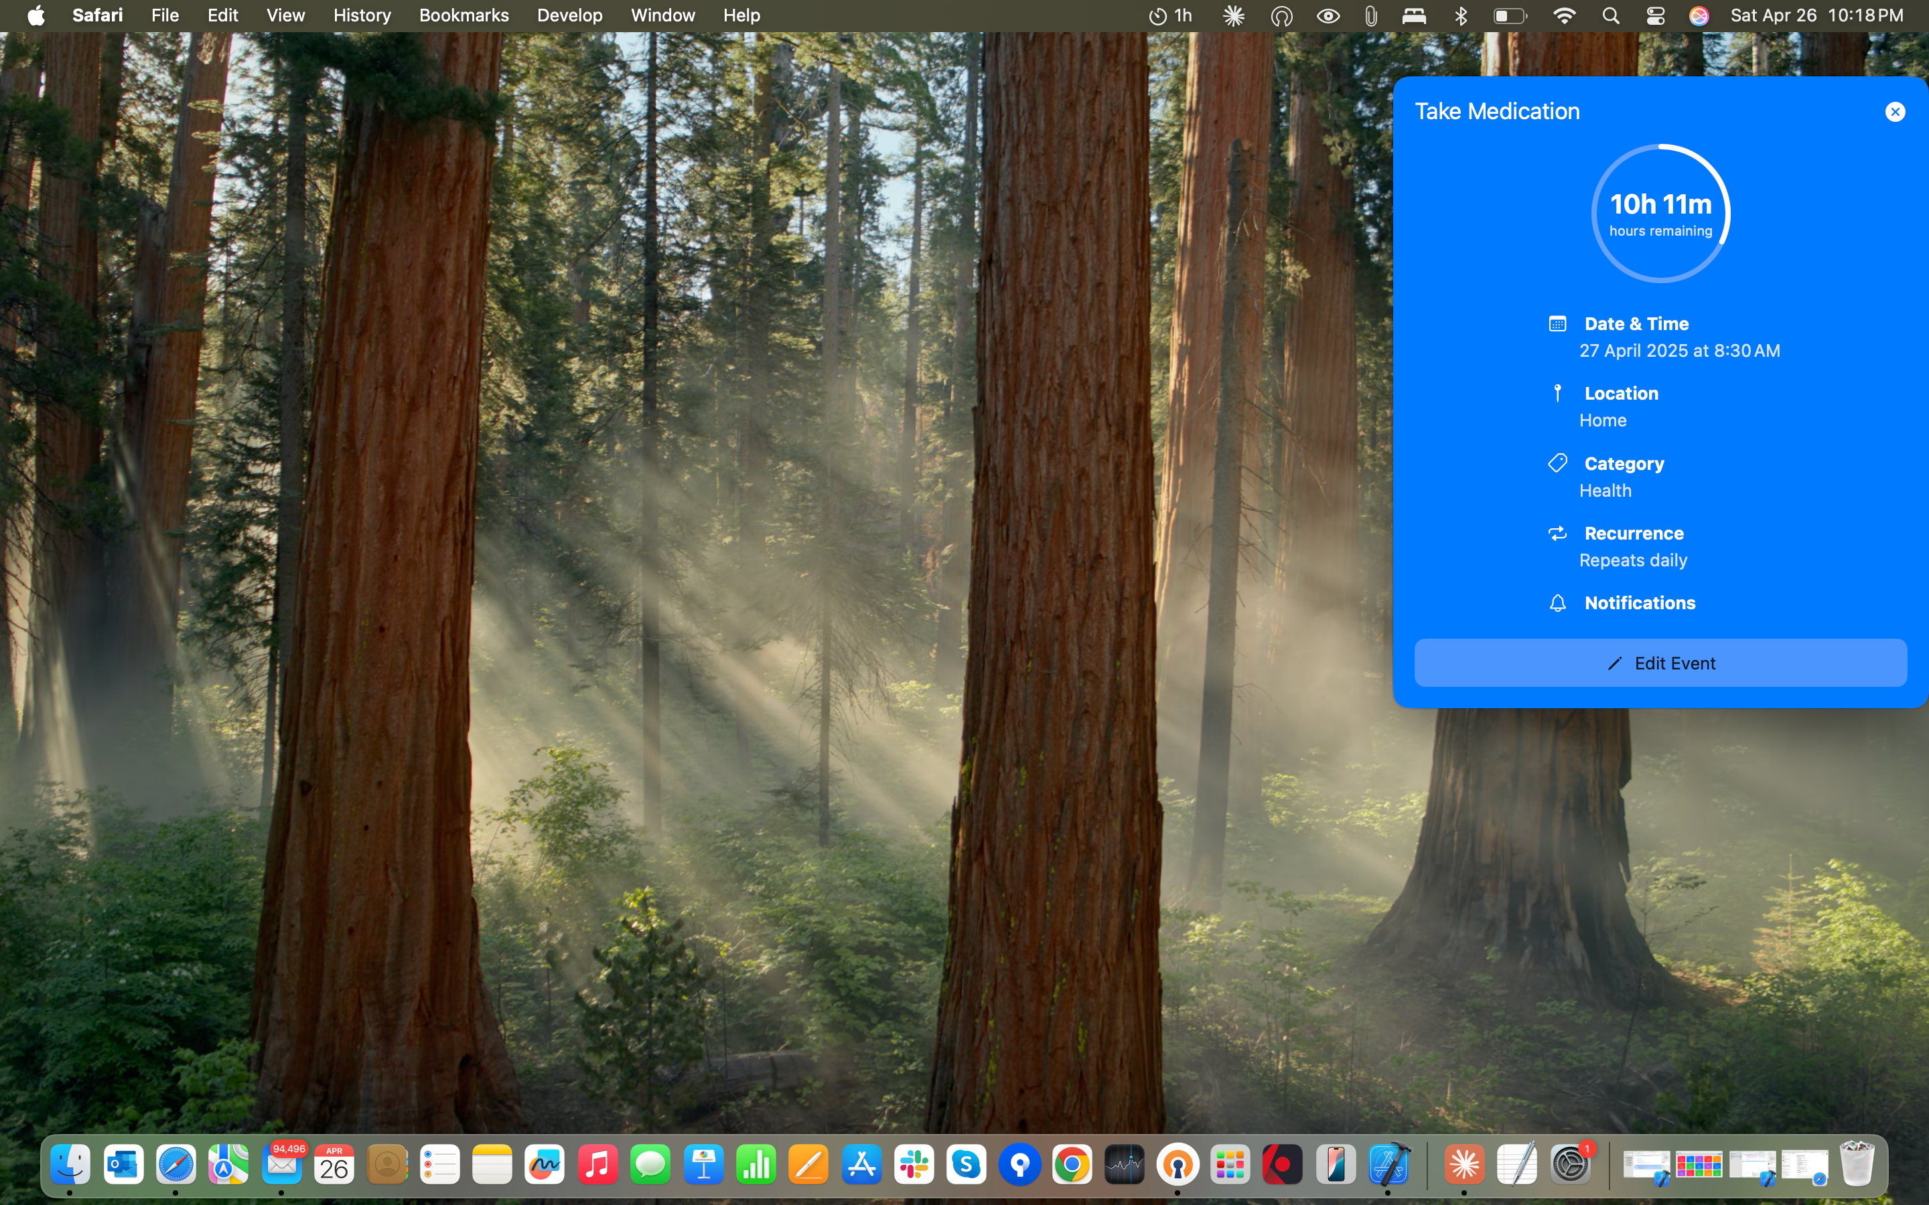Select the '27 April 2025 at 8:30 AM' text
The width and height of the screenshot is (1929, 1205).
click(1680, 351)
